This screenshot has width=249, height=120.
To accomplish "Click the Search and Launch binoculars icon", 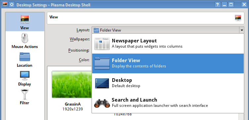I will [102, 103].
